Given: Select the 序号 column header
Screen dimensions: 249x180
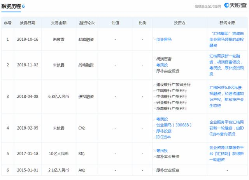Looking at the screenshot, I should pyautogui.click(x=8, y=23).
